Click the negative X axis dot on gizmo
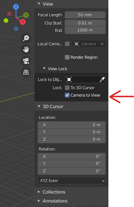 [x=9, y=14]
